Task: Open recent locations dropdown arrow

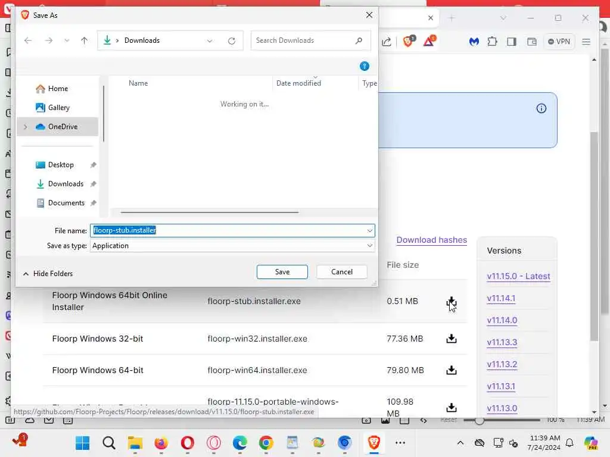Action: point(67,40)
